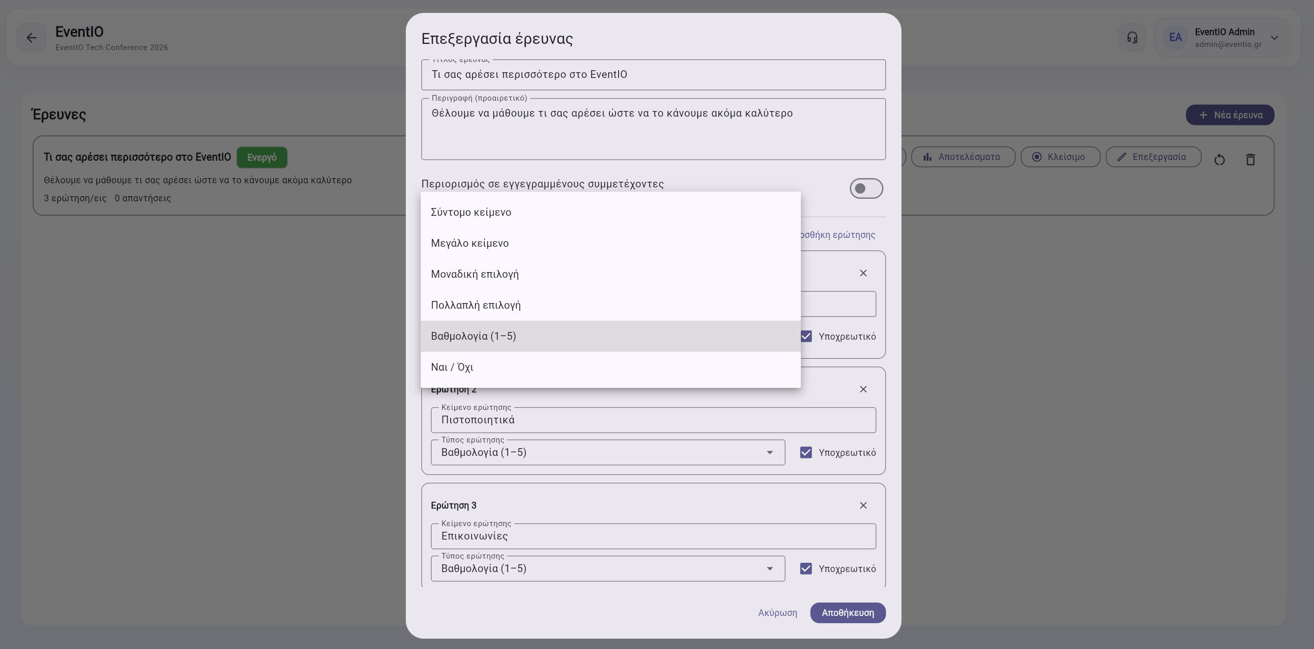Click Επεξεργασία button on survey card

(1153, 157)
